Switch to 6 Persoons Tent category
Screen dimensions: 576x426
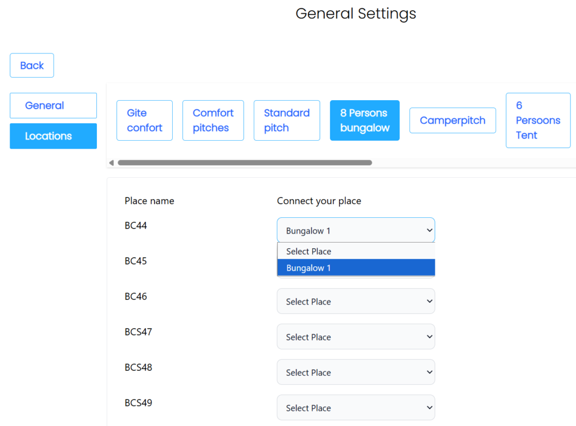538,120
